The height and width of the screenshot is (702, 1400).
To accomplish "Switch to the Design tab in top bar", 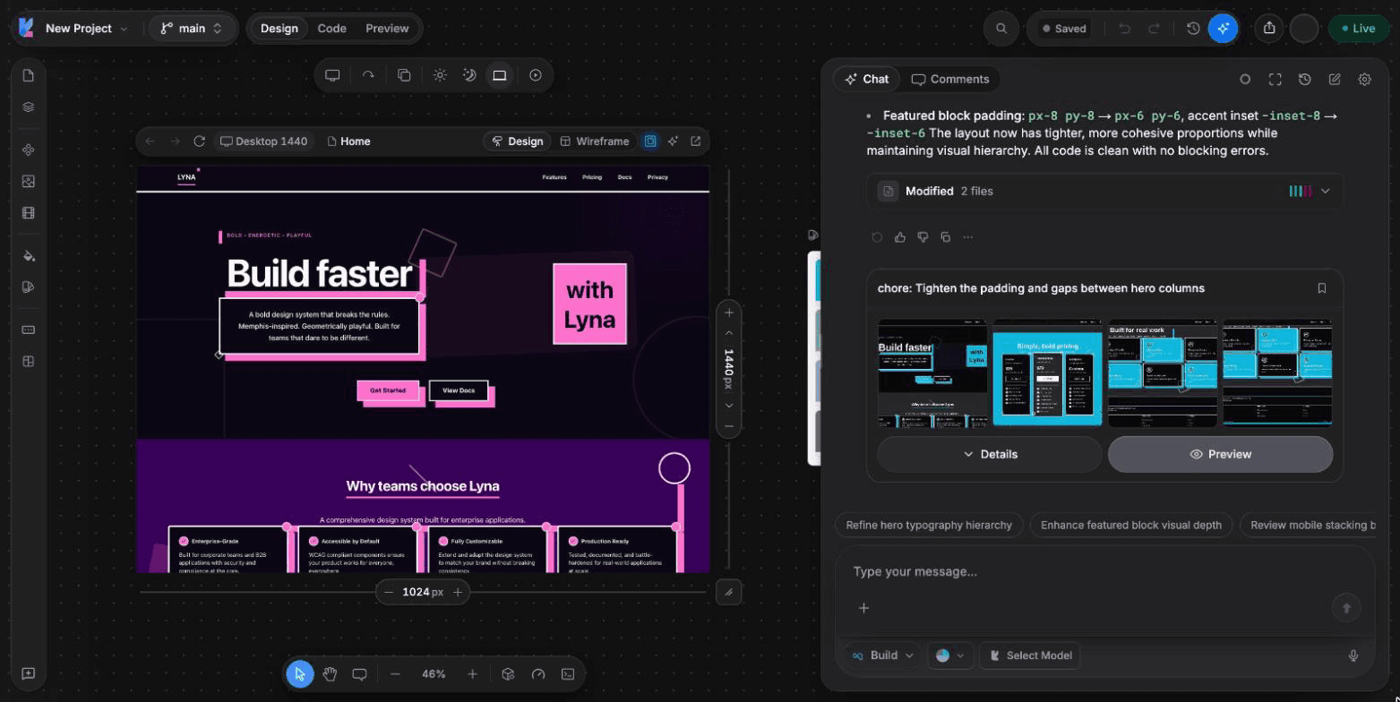I will [279, 29].
